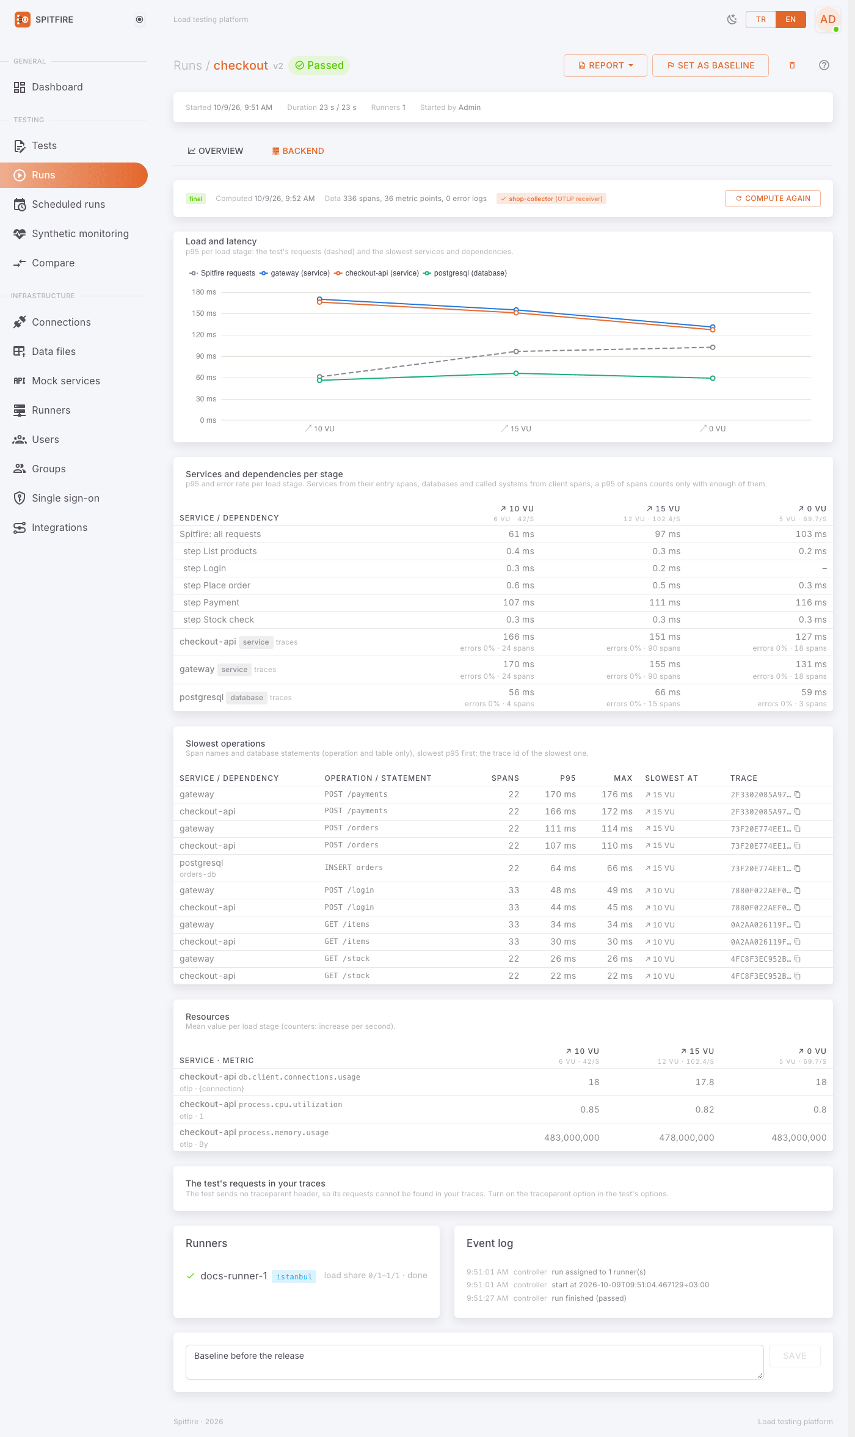Toggle Spitfire requests legend series
Viewport: 855px width, 1437px height.
click(222, 273)
